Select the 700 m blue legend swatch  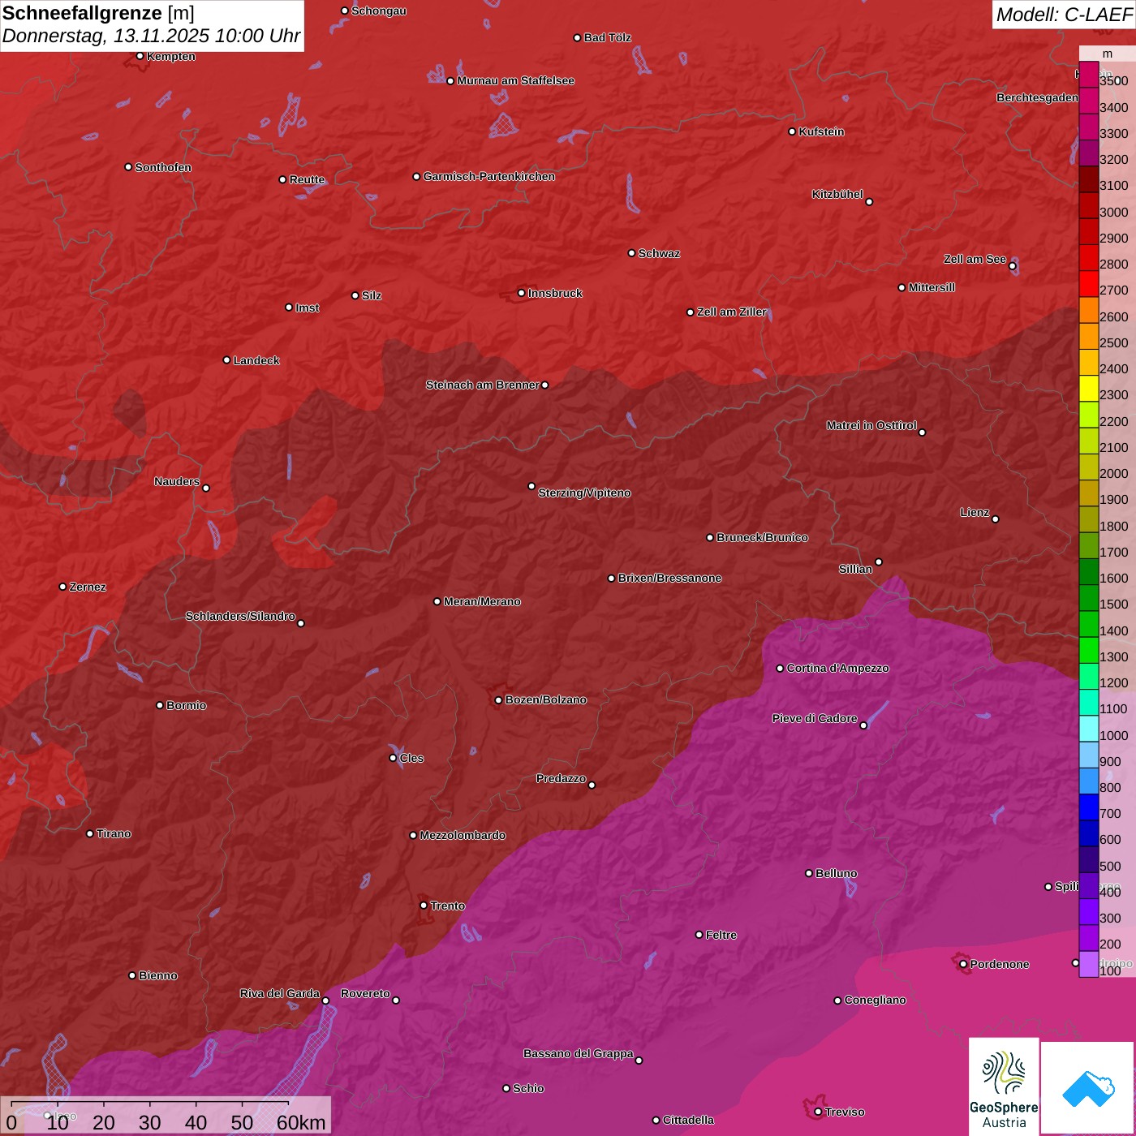coord(1089,807)
